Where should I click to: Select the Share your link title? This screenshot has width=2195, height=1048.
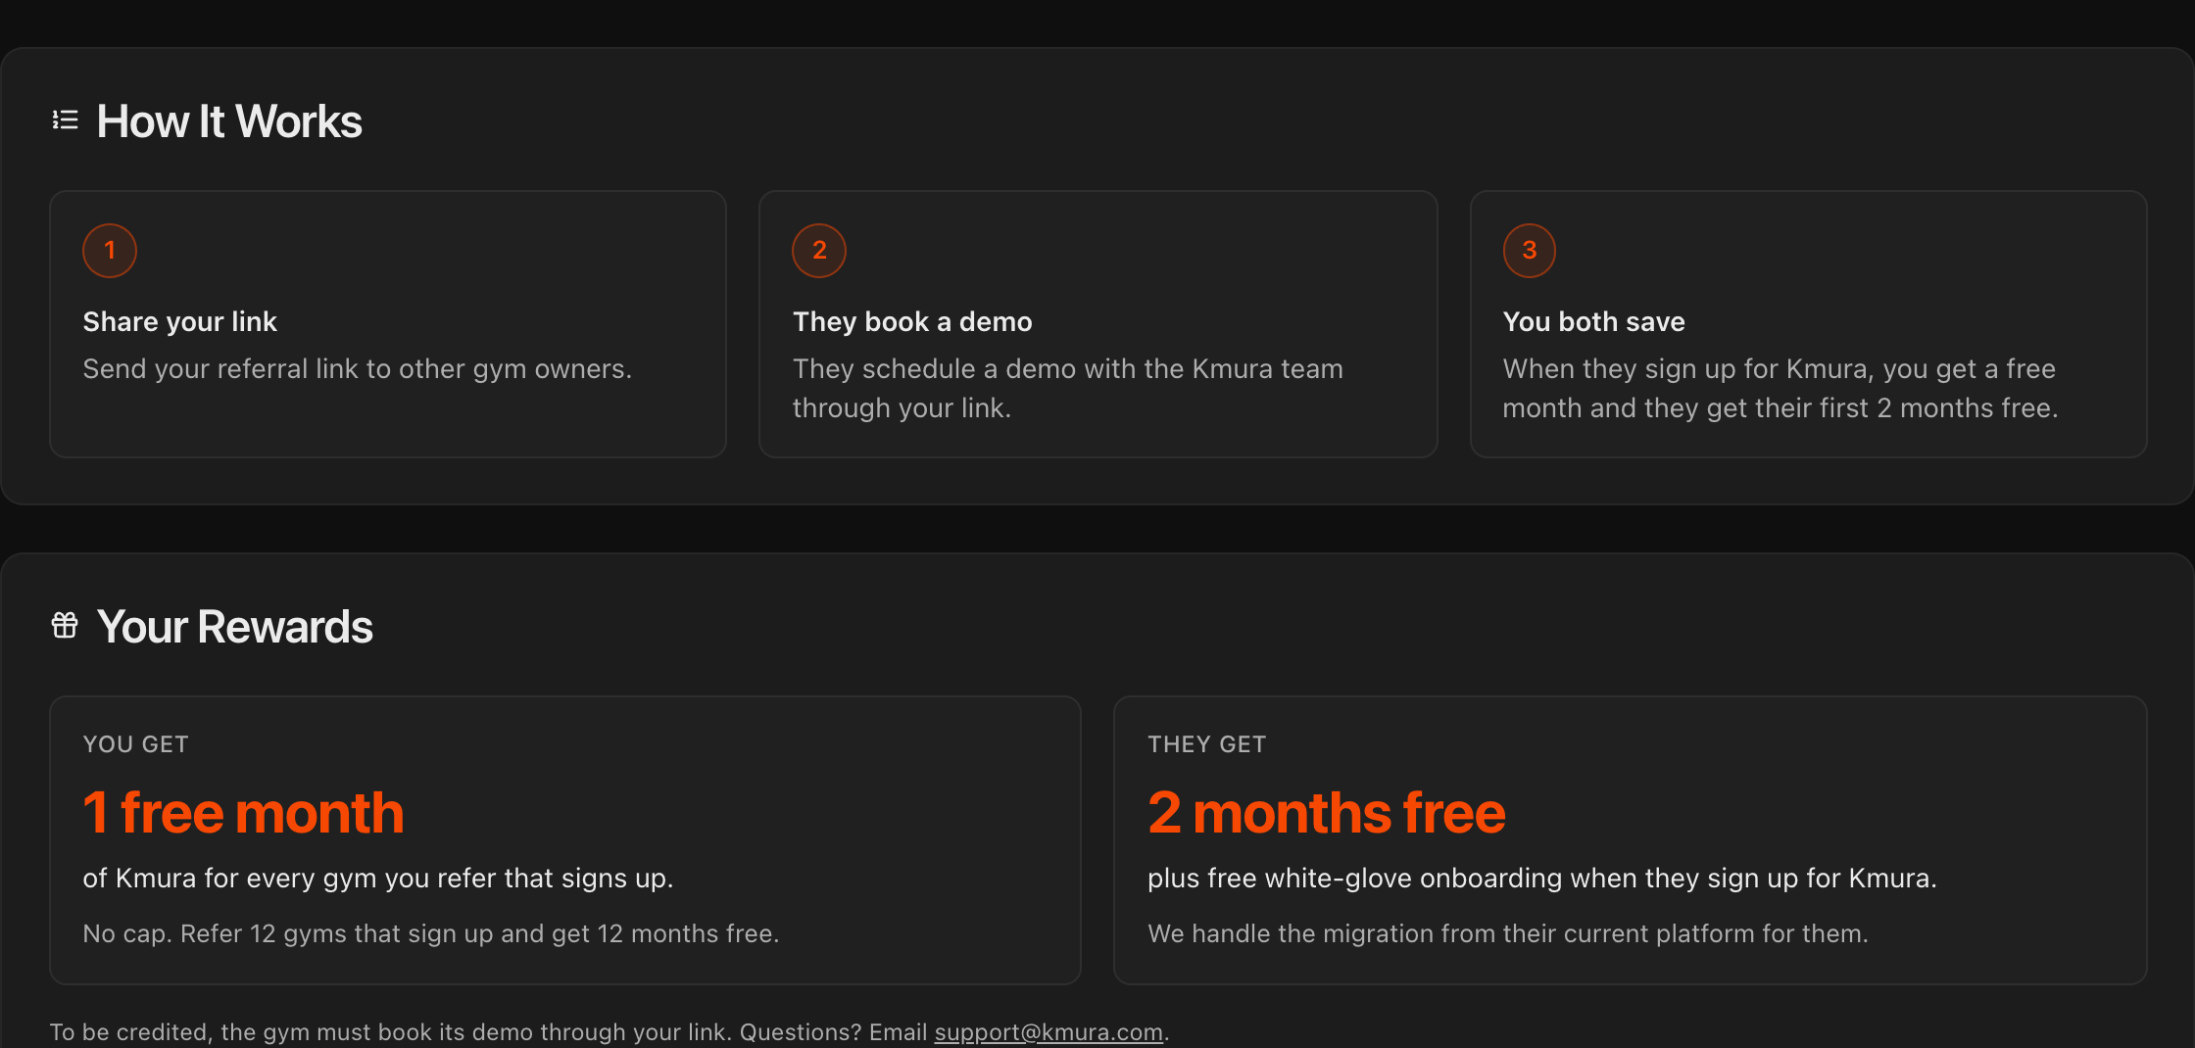tap(179, 321)
